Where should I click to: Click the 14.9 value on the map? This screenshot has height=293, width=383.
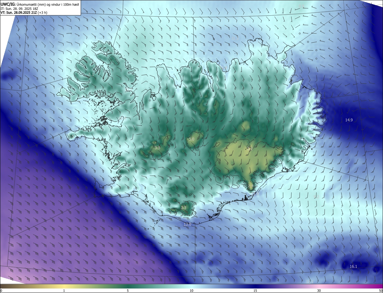click(x=349, y=120)
